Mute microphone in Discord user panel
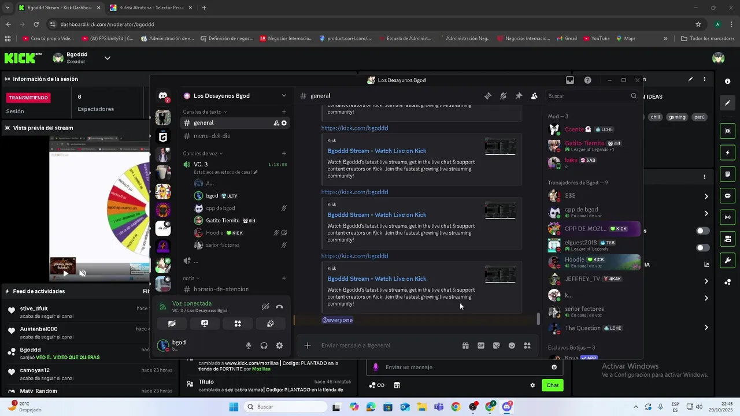The image size is (740, 416). (x=249, y=346)
